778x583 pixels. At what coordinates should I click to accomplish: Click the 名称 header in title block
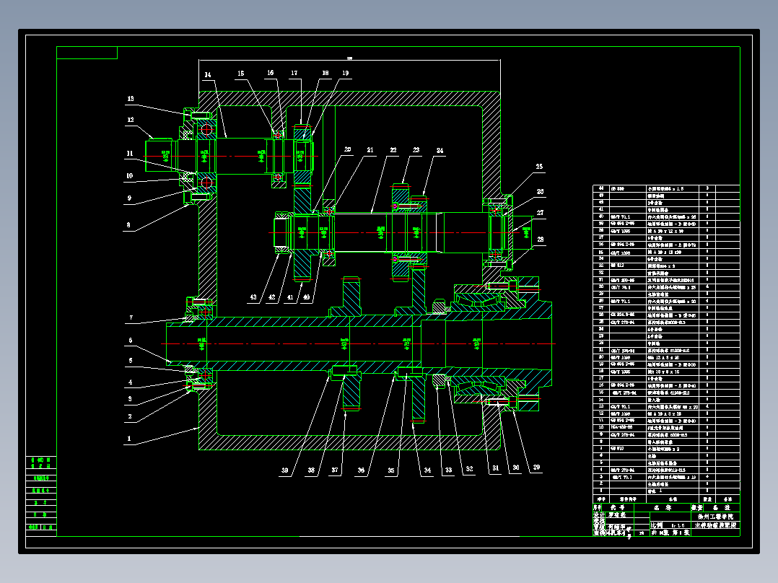click(x=663, y=507)
